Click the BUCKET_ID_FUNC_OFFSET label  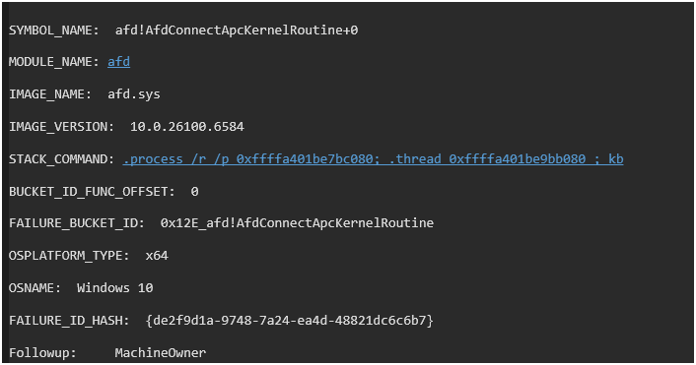(x=92, y=192)
